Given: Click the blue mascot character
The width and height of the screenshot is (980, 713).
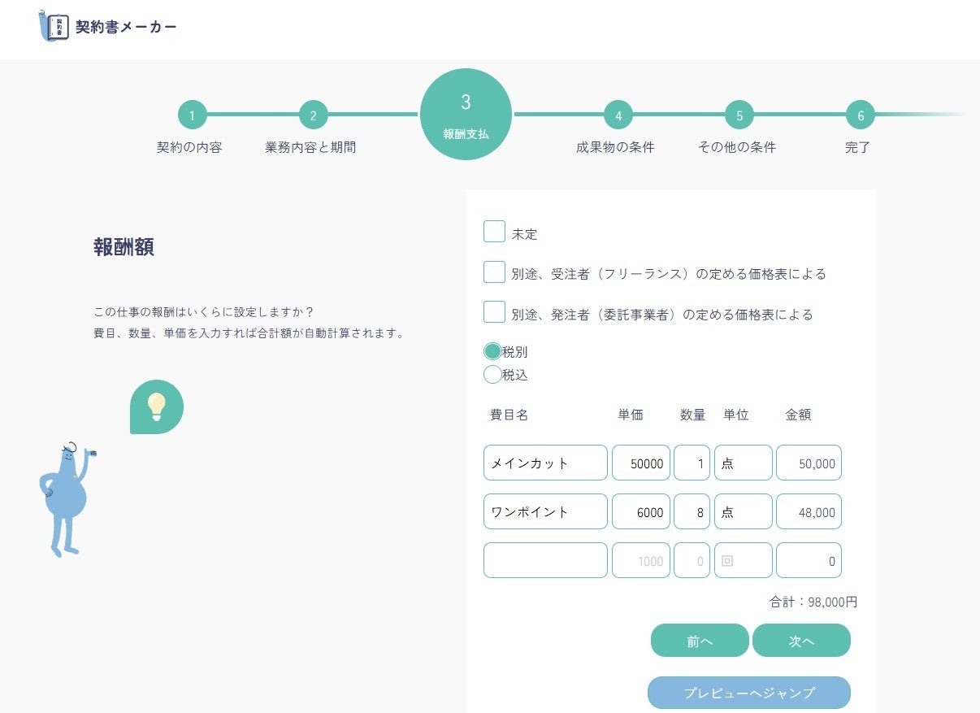Looking at the screenshot, I should [67, 498].
